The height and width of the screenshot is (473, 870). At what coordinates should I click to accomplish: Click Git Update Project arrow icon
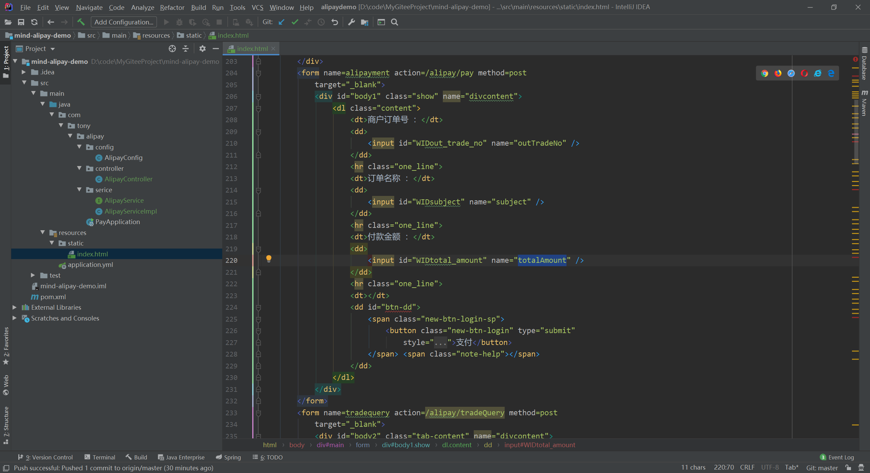pyautogui.click(x=281, y=22)
